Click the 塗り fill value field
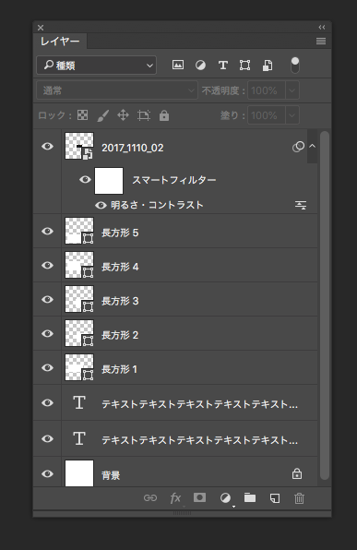 pyautogui.click(x=267, y=115)
